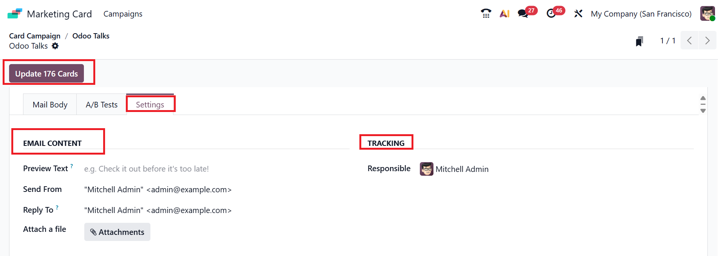Image resolution: width=718 pixels, height=256 pixels.
Task: Switch company via My Company (San Francisco)
Action: click(641, 14)
